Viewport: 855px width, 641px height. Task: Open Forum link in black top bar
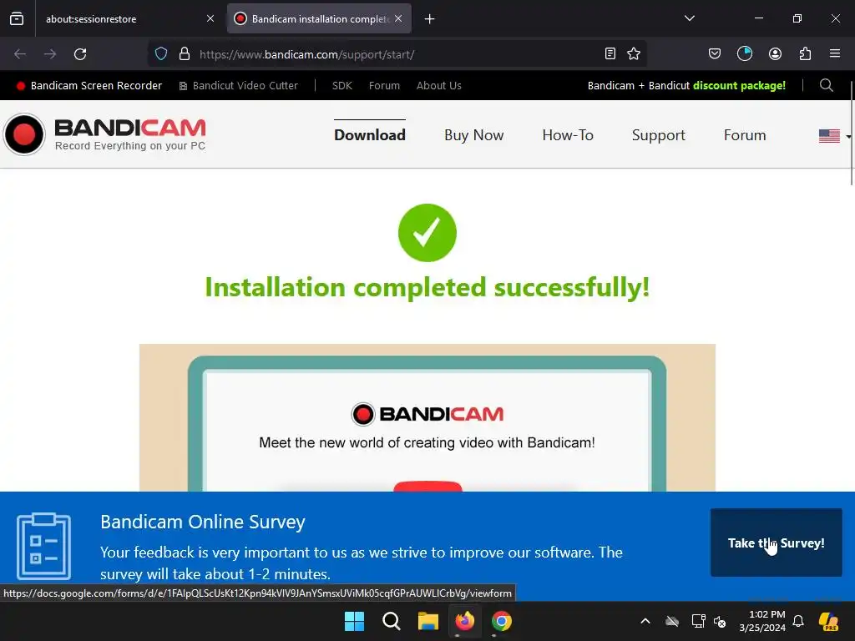(384, 86)
